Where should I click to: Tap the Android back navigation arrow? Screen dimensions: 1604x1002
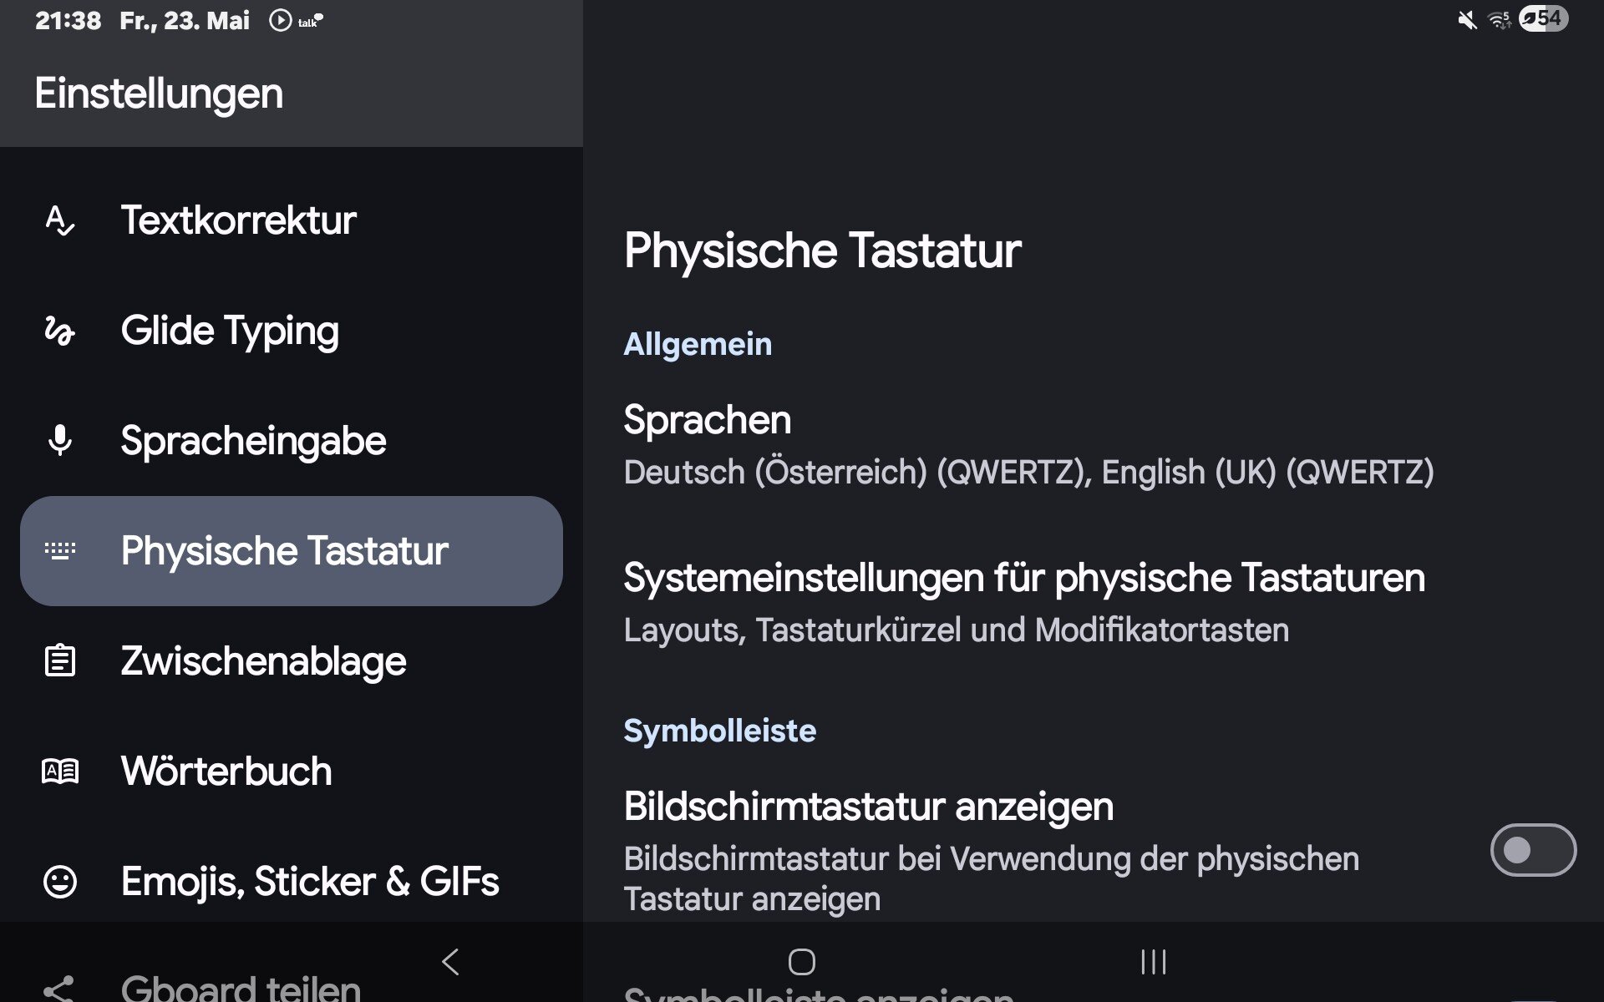pyautogui.click(x=450, y=962)
